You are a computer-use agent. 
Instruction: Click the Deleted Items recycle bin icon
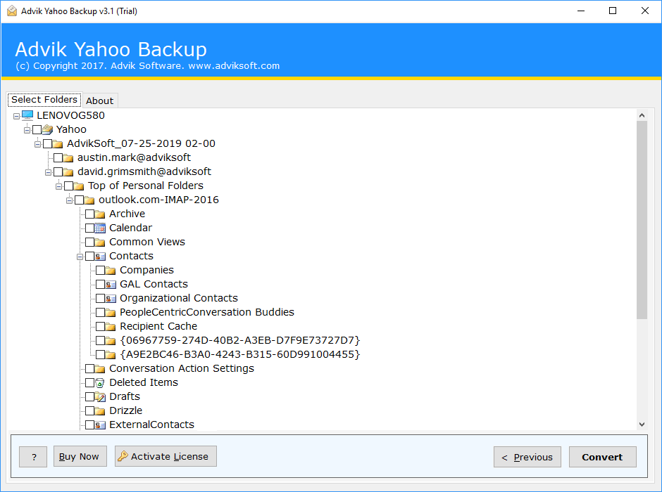99,383
